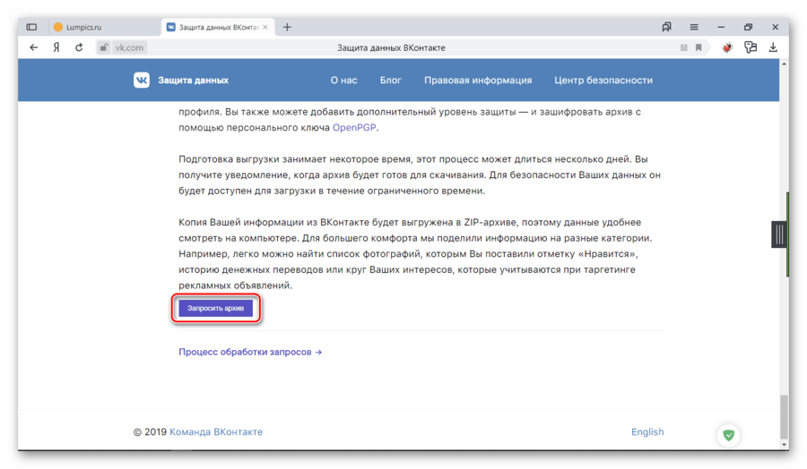Image resolution: width=807 pixels, height=469 pixels.
Task: Open the Yandex home Я button
Action: pyautogui.click(x=56, y=47)
